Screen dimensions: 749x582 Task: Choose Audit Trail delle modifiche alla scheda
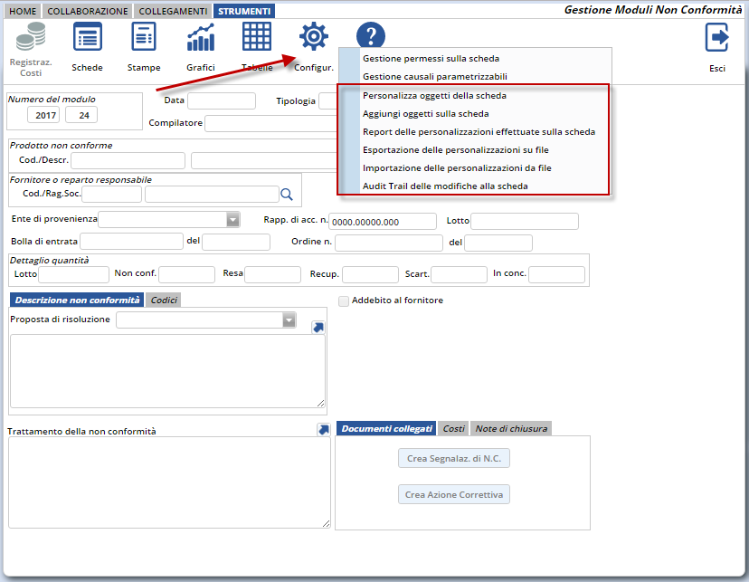point(444,186)
